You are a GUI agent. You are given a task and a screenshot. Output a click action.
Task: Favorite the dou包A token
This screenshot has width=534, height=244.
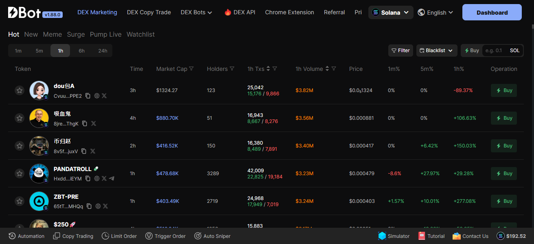(x=20, y=90)
